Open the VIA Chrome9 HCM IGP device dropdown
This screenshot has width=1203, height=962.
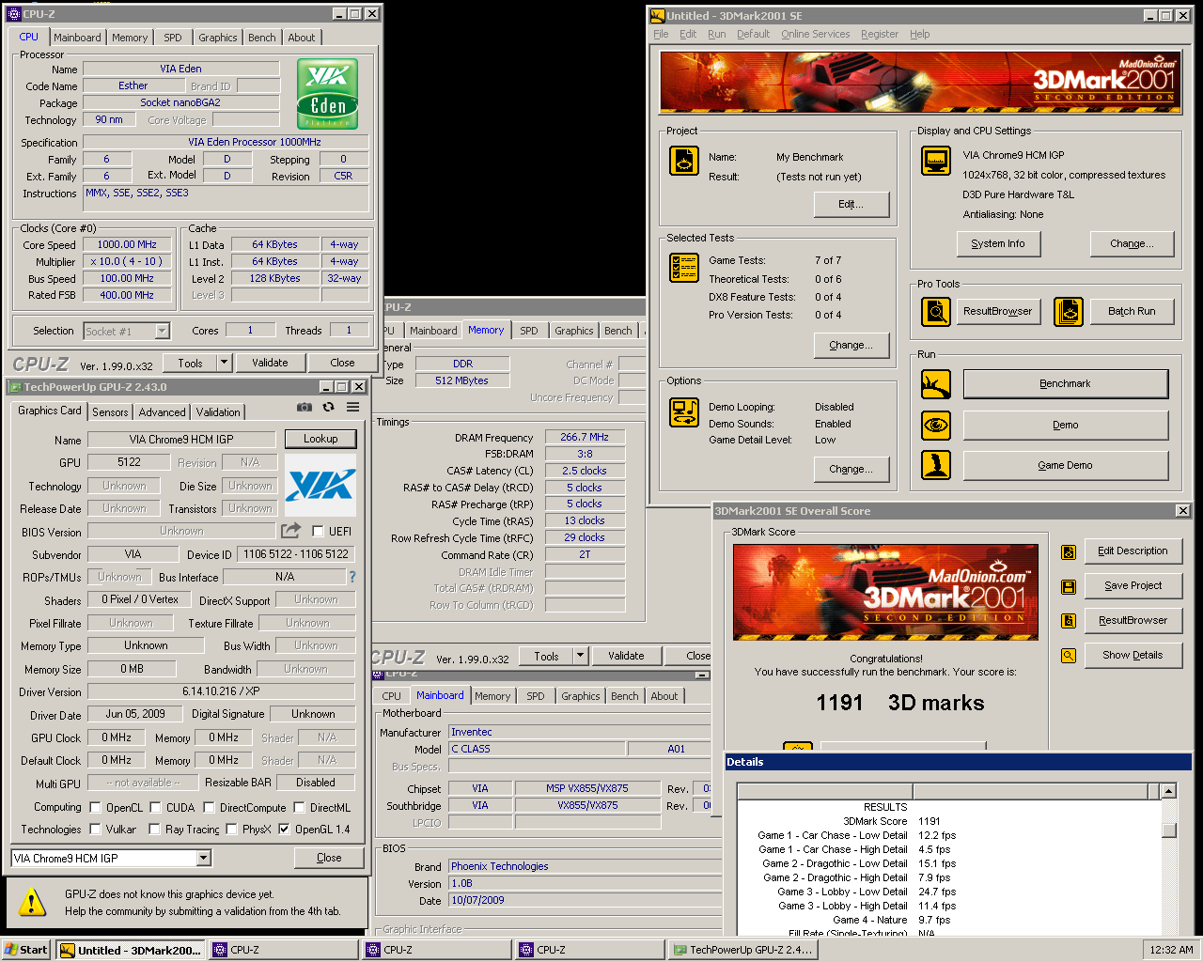tap(204, 858)
